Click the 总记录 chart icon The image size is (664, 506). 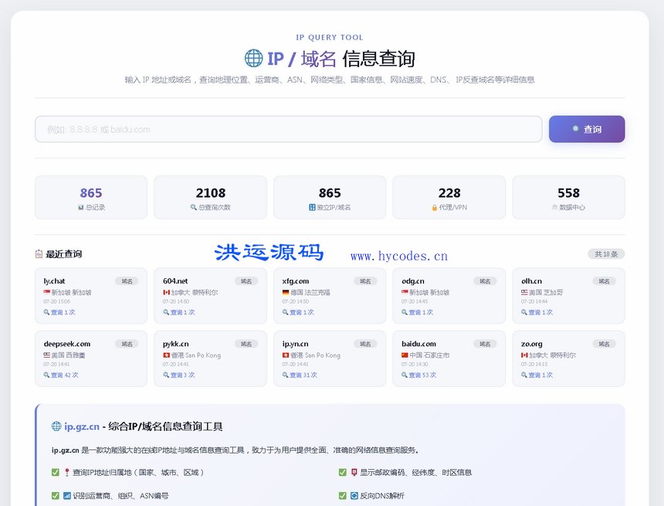(81, 207)
